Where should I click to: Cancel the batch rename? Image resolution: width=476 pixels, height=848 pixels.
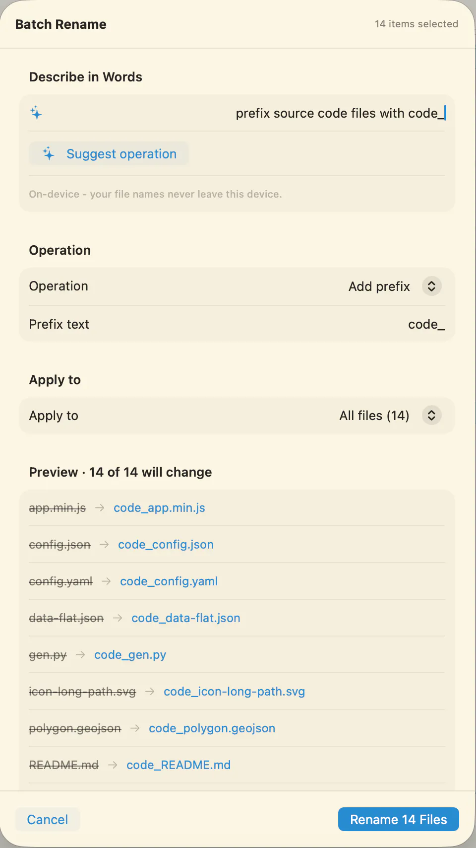coord(48,819)
